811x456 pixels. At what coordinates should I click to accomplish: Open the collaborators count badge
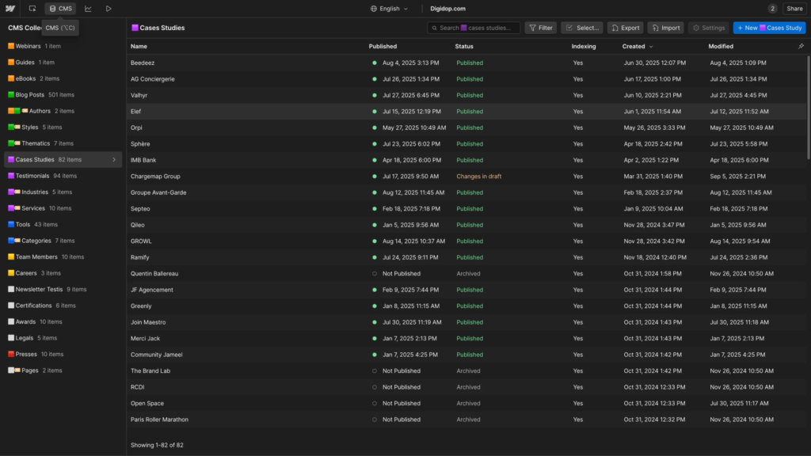pyautogui.click(x=772, y=9)
